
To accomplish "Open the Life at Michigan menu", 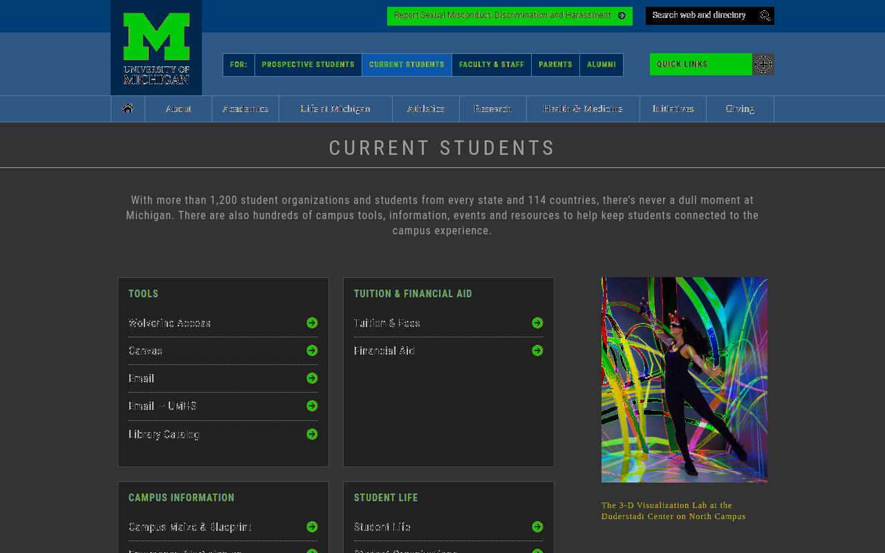I will [335, 109].
